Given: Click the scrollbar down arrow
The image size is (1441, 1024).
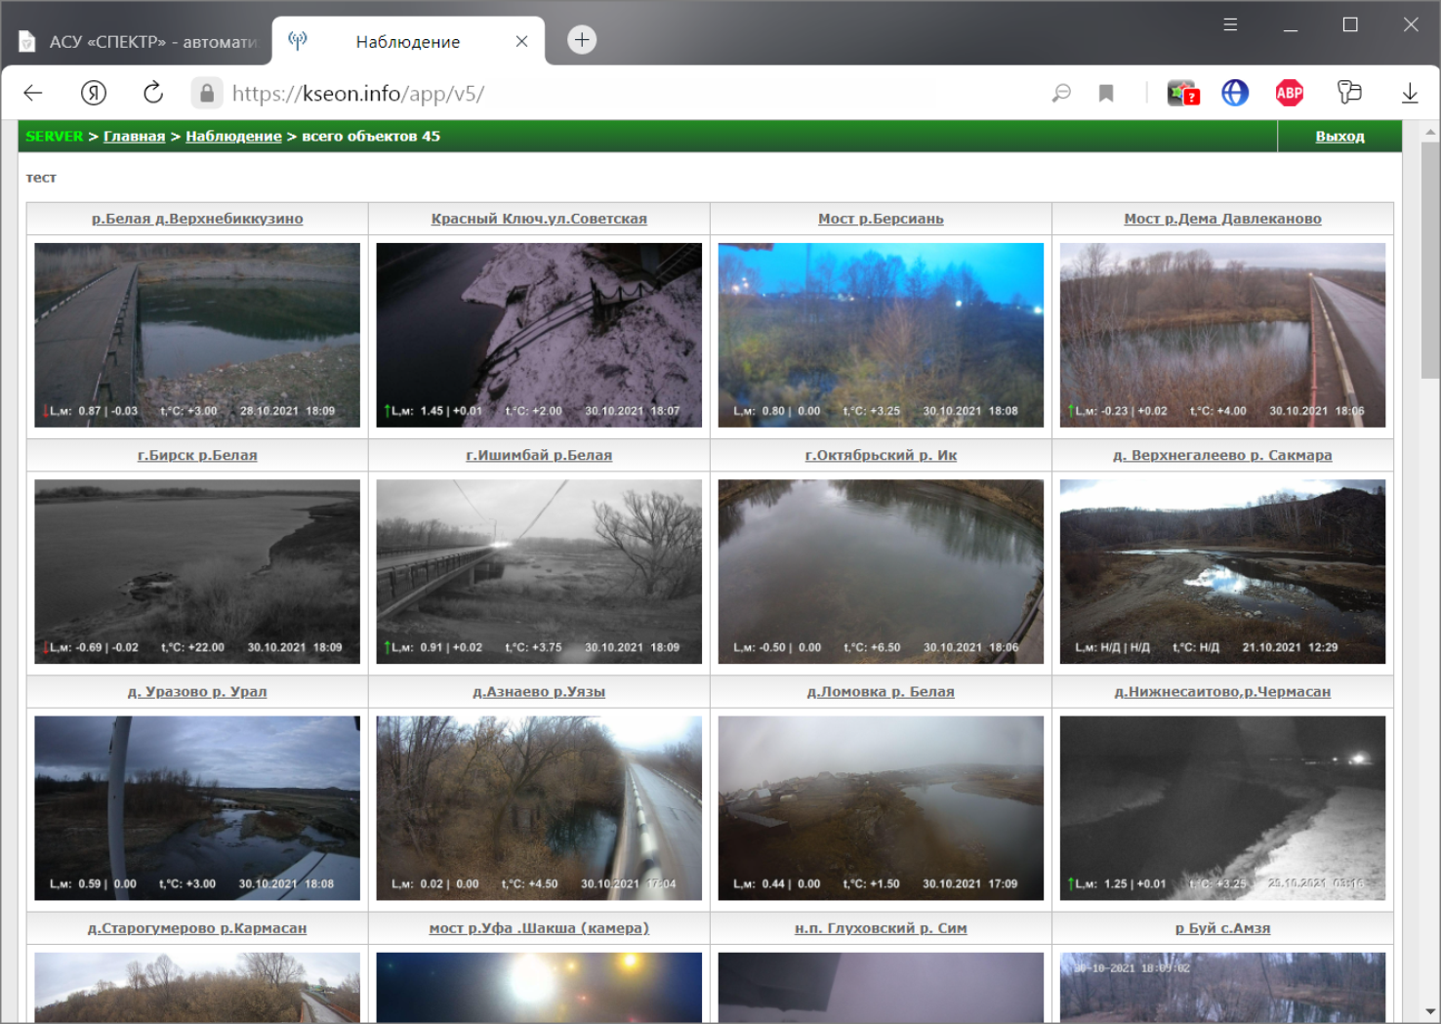Looking at the screenshot, I should tap(1430, 1012).
